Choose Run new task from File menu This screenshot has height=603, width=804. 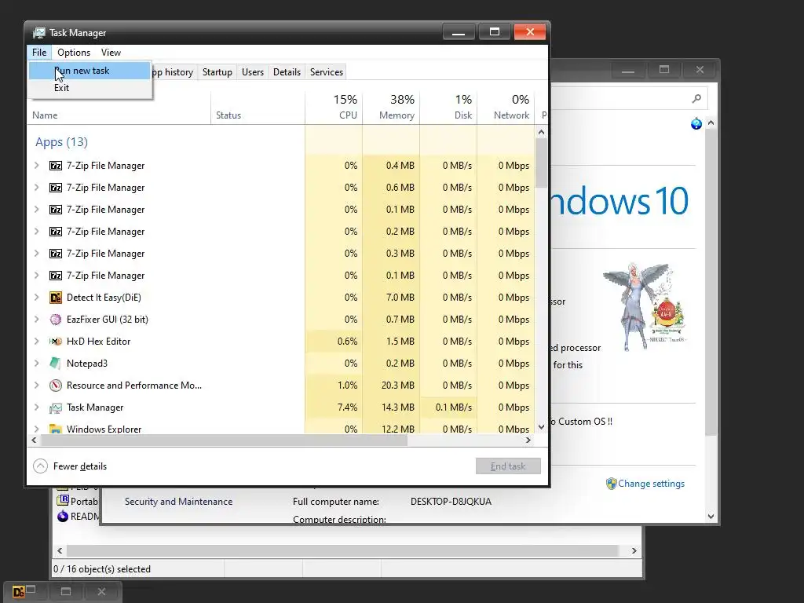click(90, 71)
